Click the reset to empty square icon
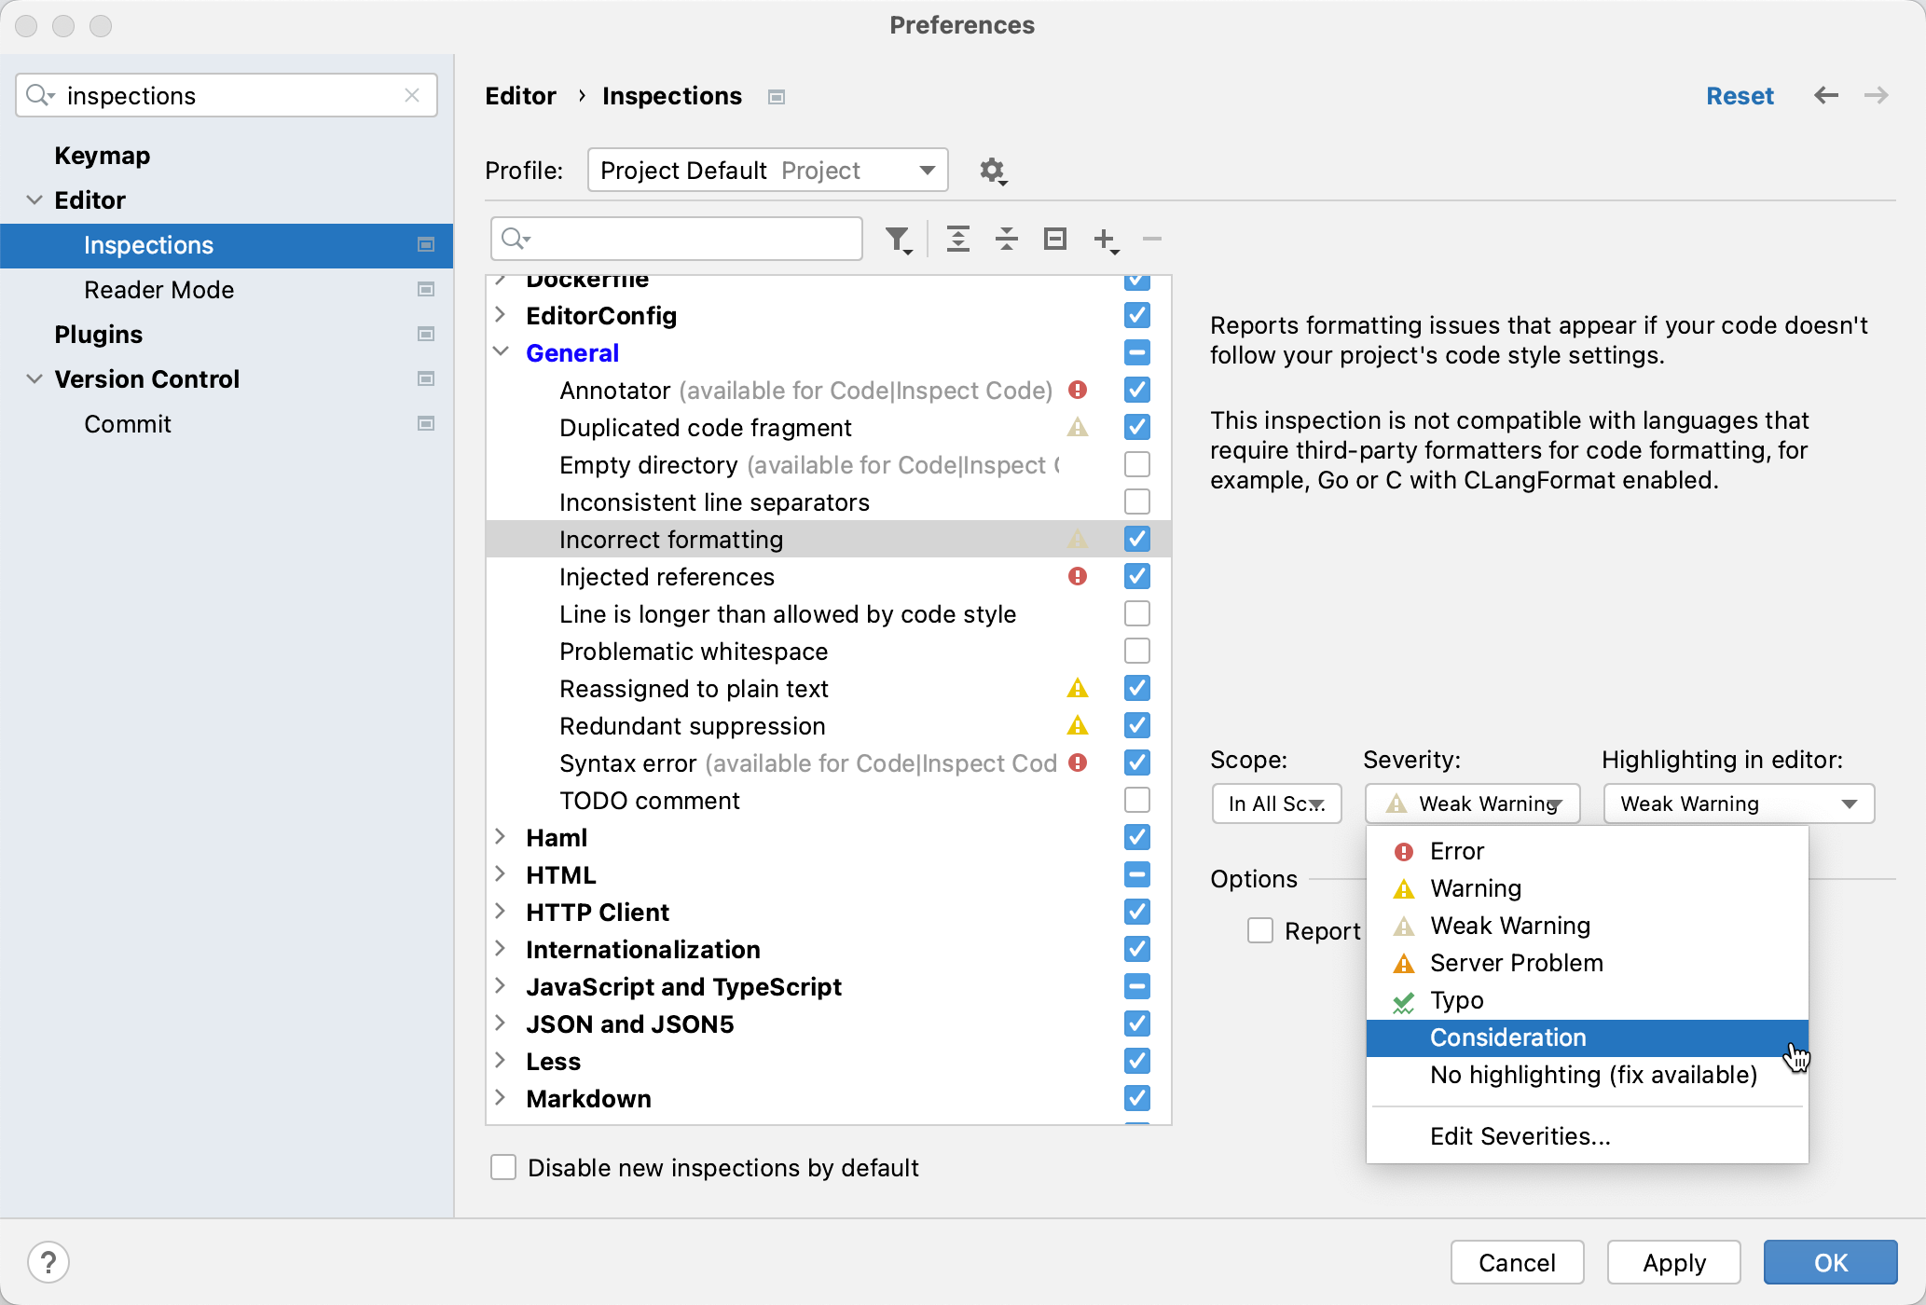The width and height of the screenshot is (1926, 1305). [1054, 240]
